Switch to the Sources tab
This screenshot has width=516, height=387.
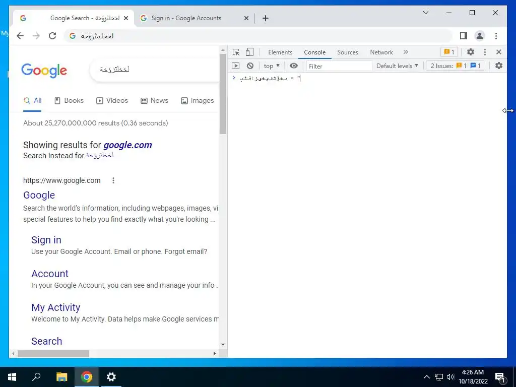[348, 52]
